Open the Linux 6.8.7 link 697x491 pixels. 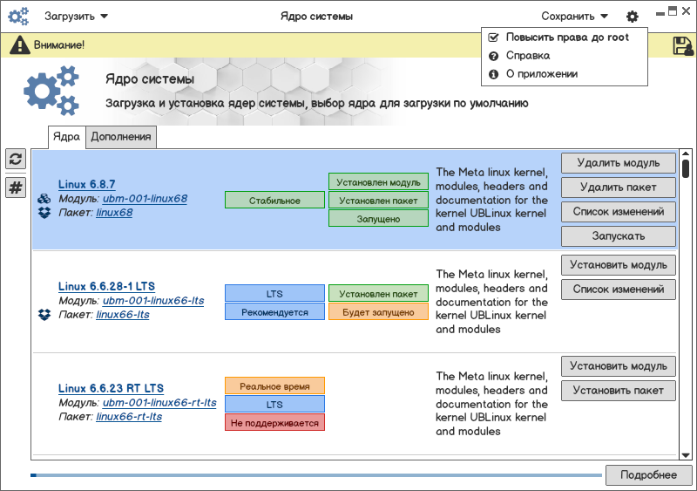point(86,184)
